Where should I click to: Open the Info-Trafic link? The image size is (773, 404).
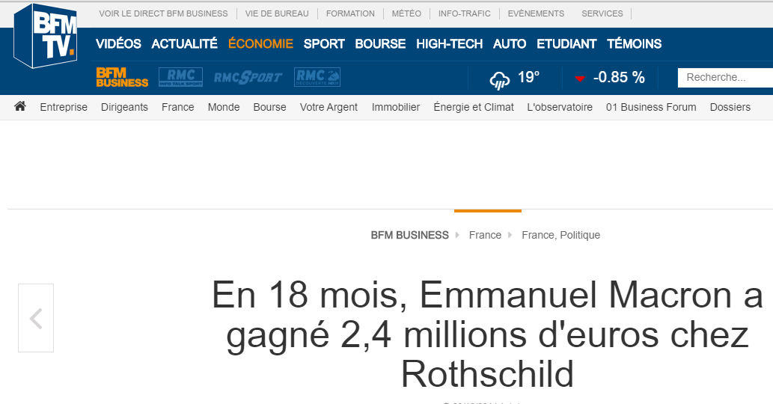coord(465,13)
